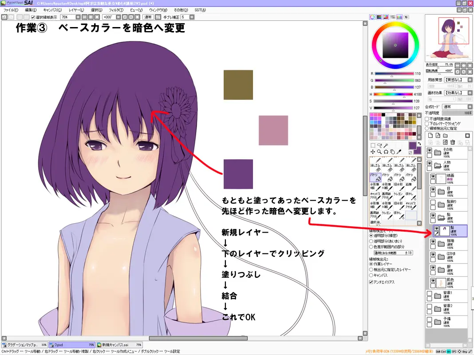Open the フィルタ(T) menu
Viewport: 474px width, 355px height.
[116, 10]
